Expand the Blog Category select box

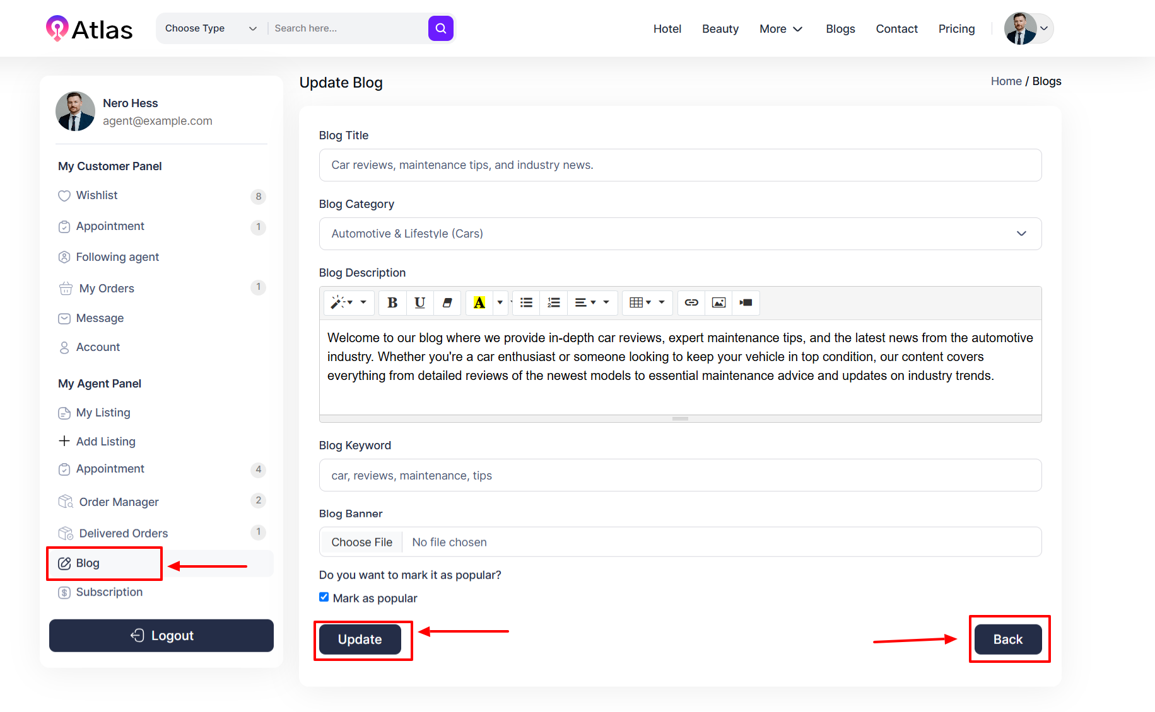pyautogui.click(x=680, y=234)
